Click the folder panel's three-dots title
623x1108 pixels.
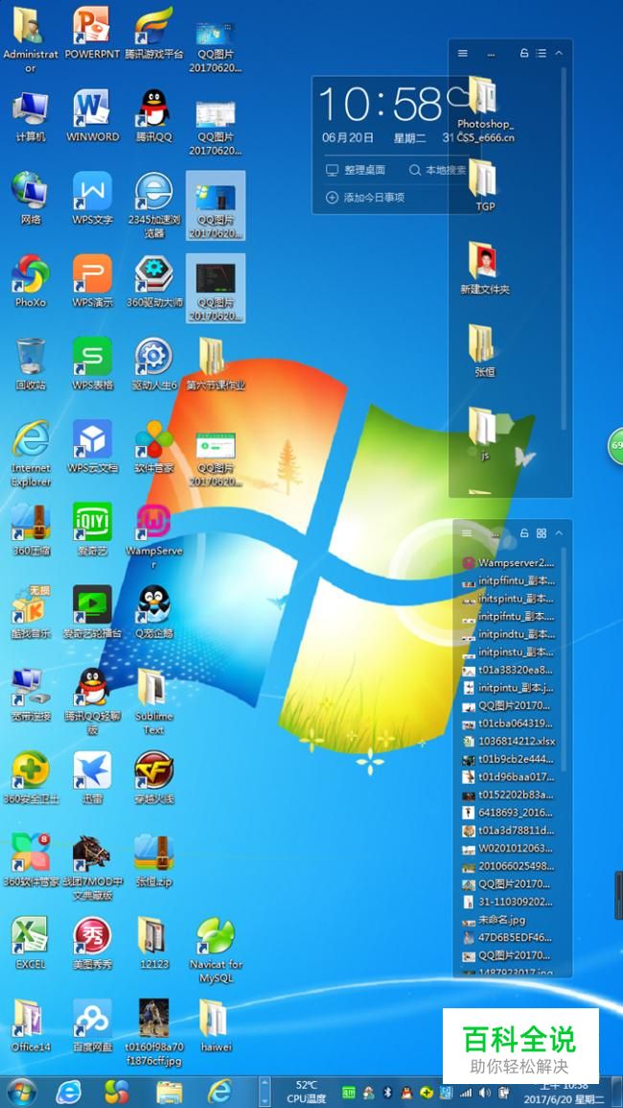click(x=491, y=54)
